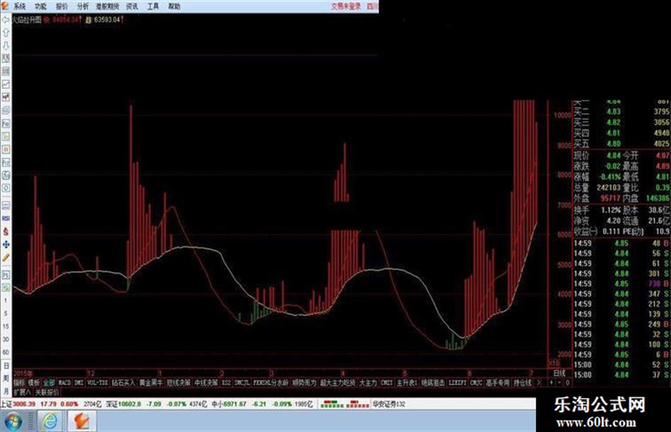Switch to the 顺势而为 indicator tab
671x432 pixels.
click(x=305, y=382)
